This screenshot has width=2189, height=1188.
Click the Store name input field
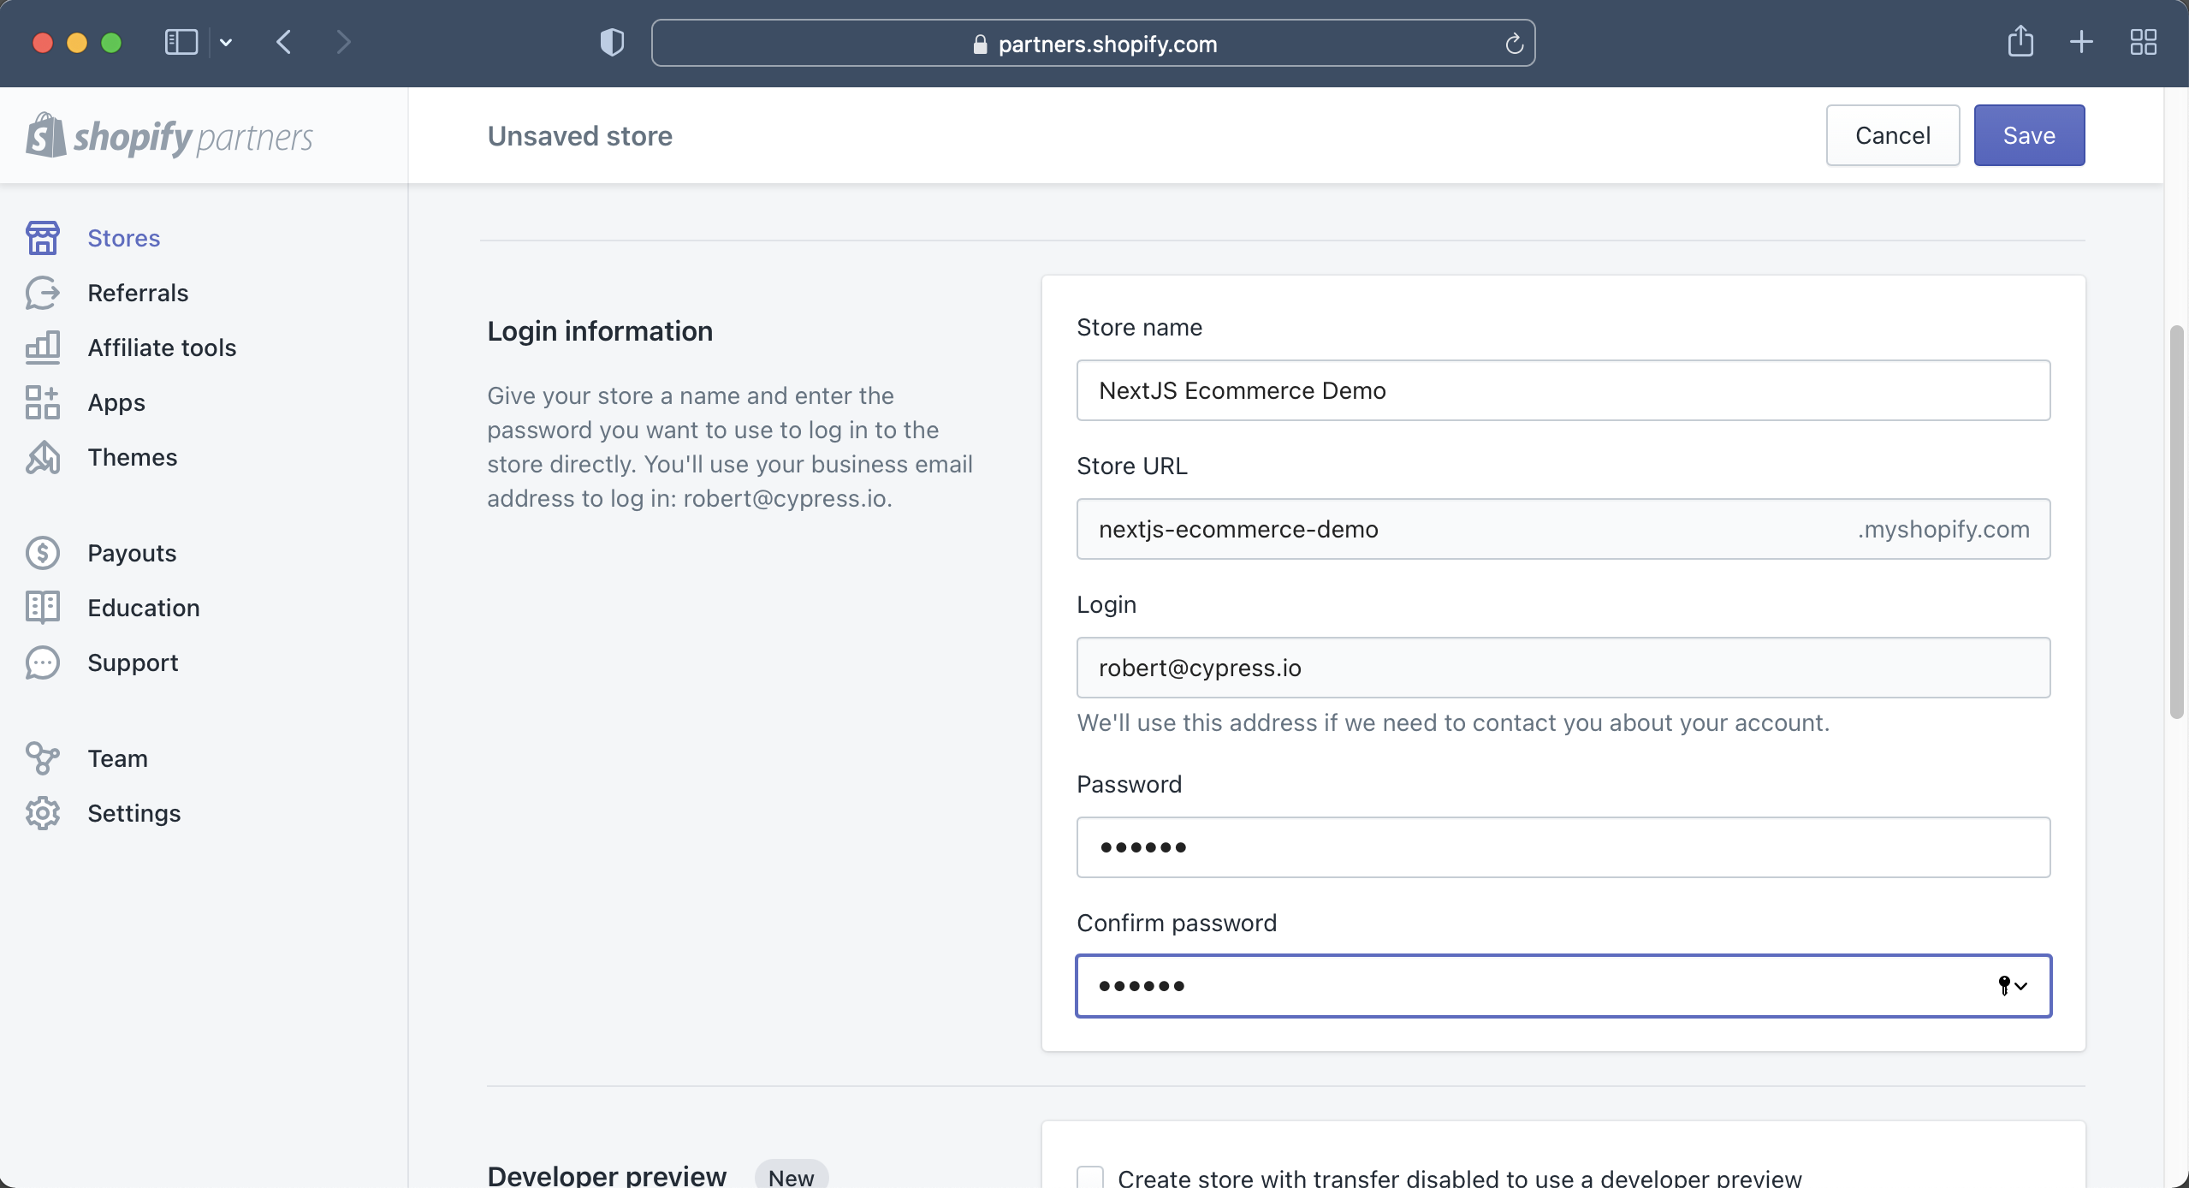click(x=1563, y=389)
